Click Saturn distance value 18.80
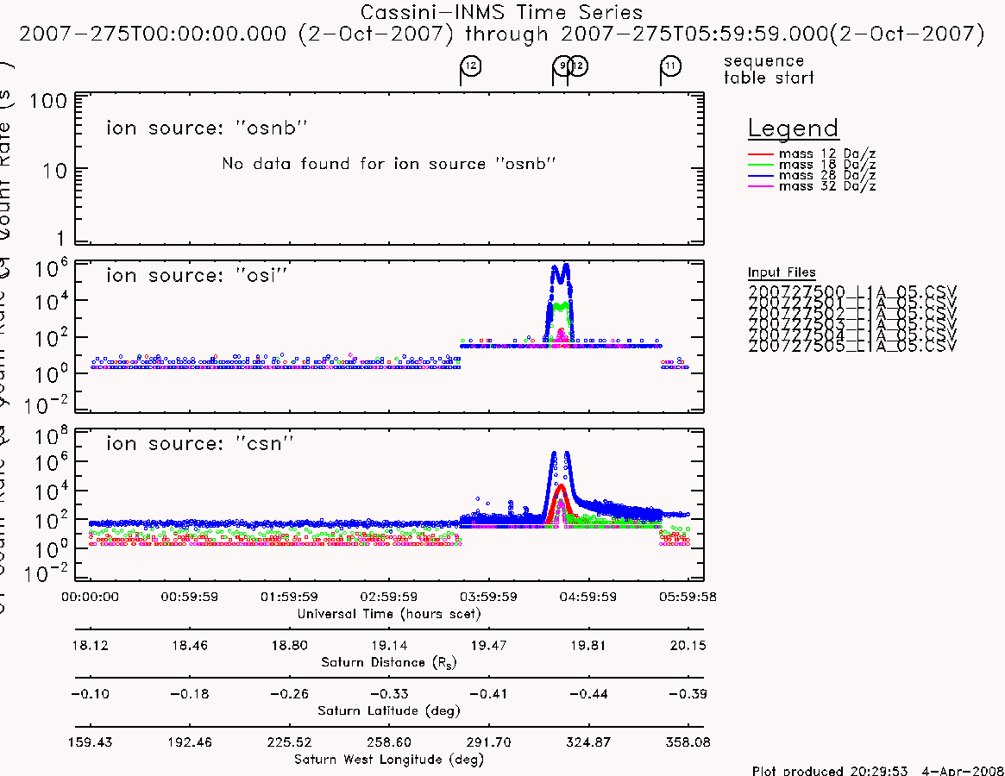 [289, 645]
